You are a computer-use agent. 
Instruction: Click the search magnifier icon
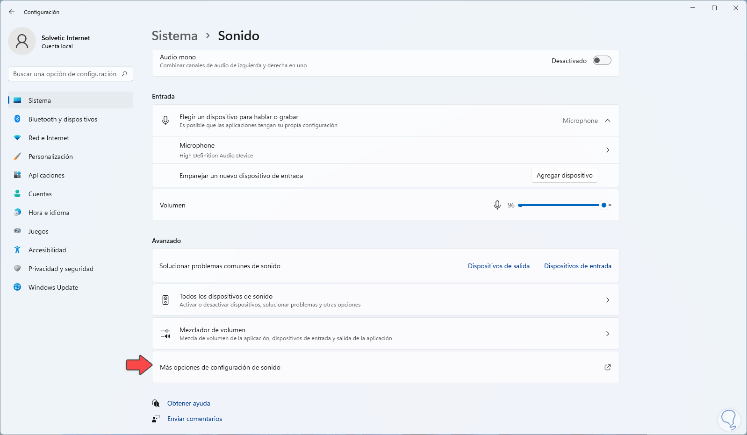coord(124,74)
